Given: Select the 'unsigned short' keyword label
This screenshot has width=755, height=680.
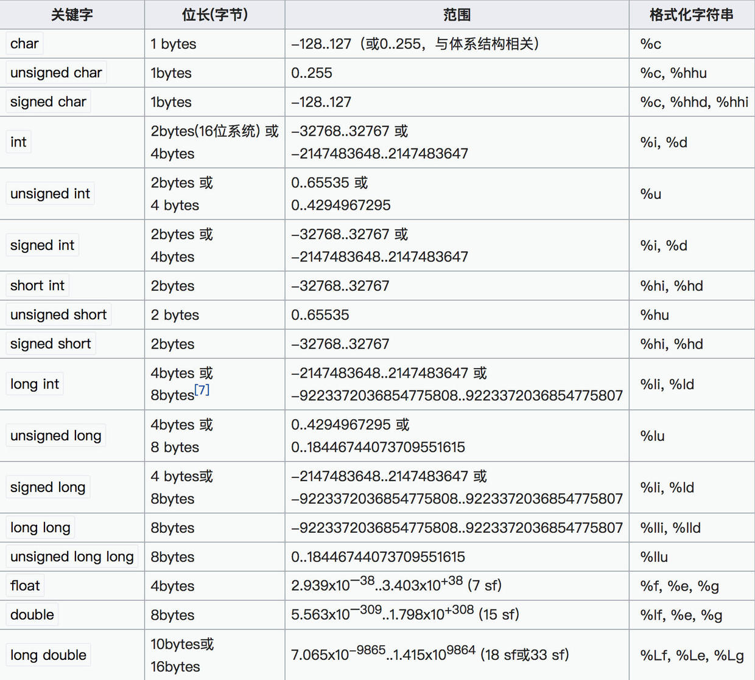Looking at the screenshot, I should click(58, 314).
